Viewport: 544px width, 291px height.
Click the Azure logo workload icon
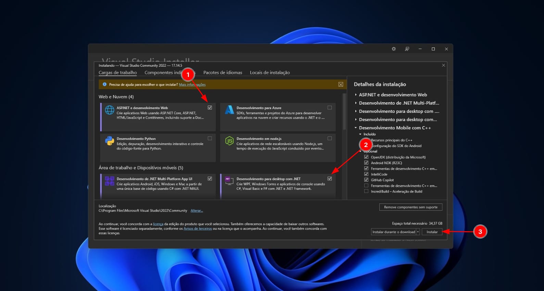(229, 110)
